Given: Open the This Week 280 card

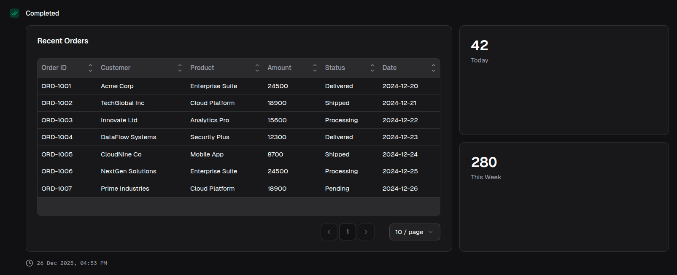Looking at the screenshot, I should 564,197.
